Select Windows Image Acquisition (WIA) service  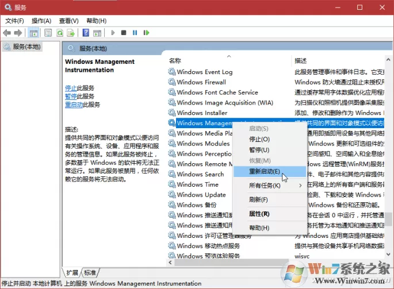click(x=225, y=103)
